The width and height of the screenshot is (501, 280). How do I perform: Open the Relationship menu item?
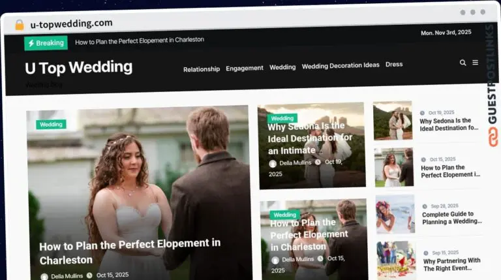tap(202, 69)
